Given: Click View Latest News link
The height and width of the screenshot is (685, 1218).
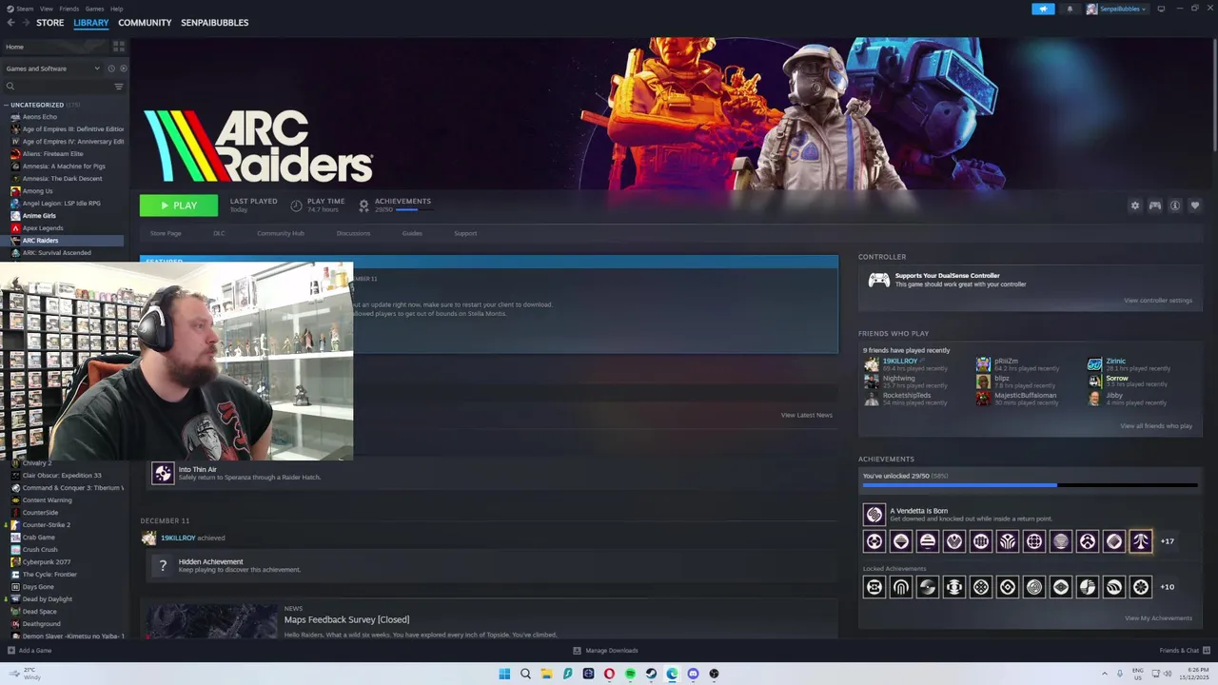Looking at the screenshot, I should tap(806, 415).
